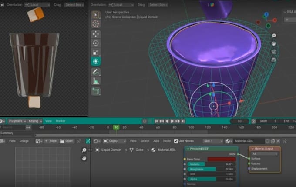This screenshot has height=187, width=296.
Task: Open the Playback dropdown in the timeline
Action: coord(17,121)
